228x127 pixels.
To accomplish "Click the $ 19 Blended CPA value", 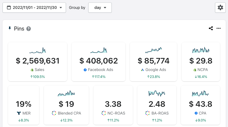I will (x=66, y=104).
